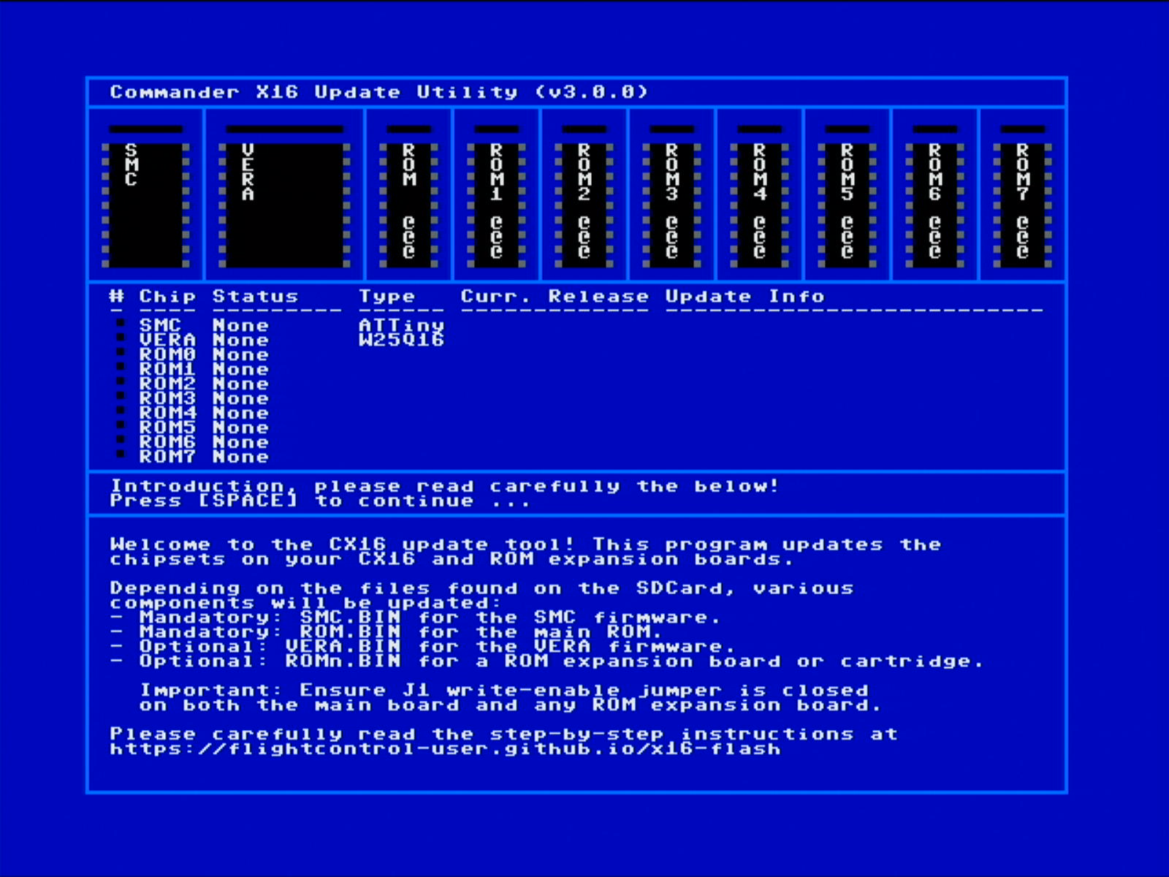1169x877 pixels.
Task: Click the 'Curr.' column header
Action: pyautogui.click(x=496, y=296)
